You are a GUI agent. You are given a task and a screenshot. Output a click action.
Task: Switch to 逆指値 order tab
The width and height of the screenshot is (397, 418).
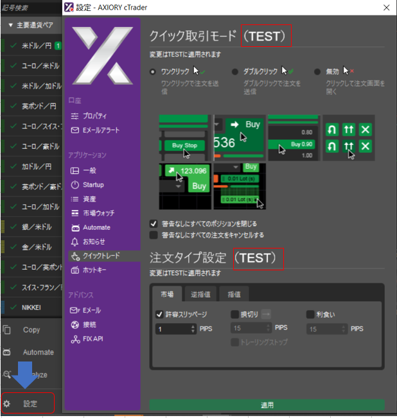point(200,294)
